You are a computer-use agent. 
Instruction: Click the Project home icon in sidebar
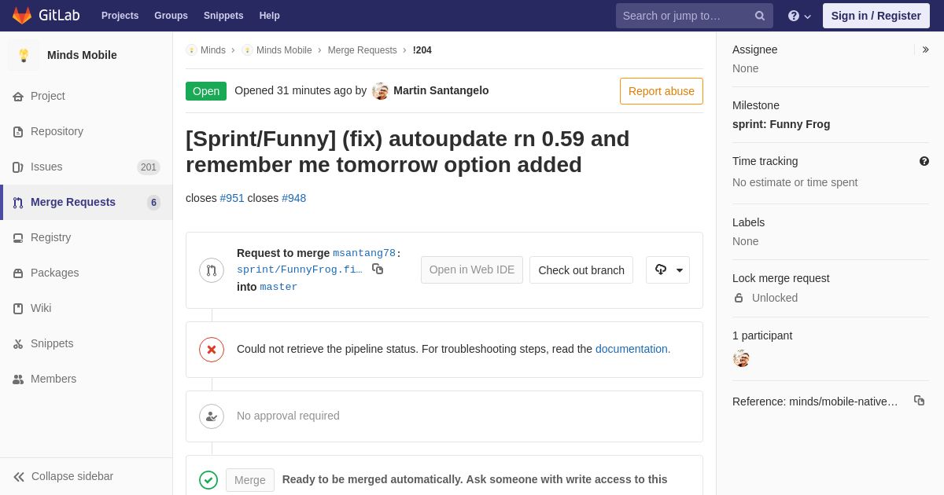tap(18, 97)
